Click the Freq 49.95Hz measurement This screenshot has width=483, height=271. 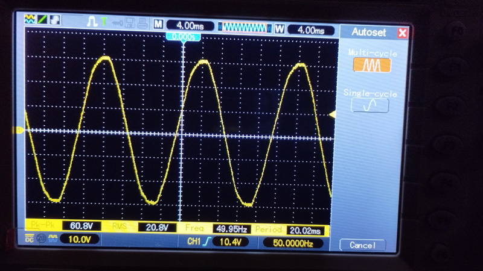232,229
